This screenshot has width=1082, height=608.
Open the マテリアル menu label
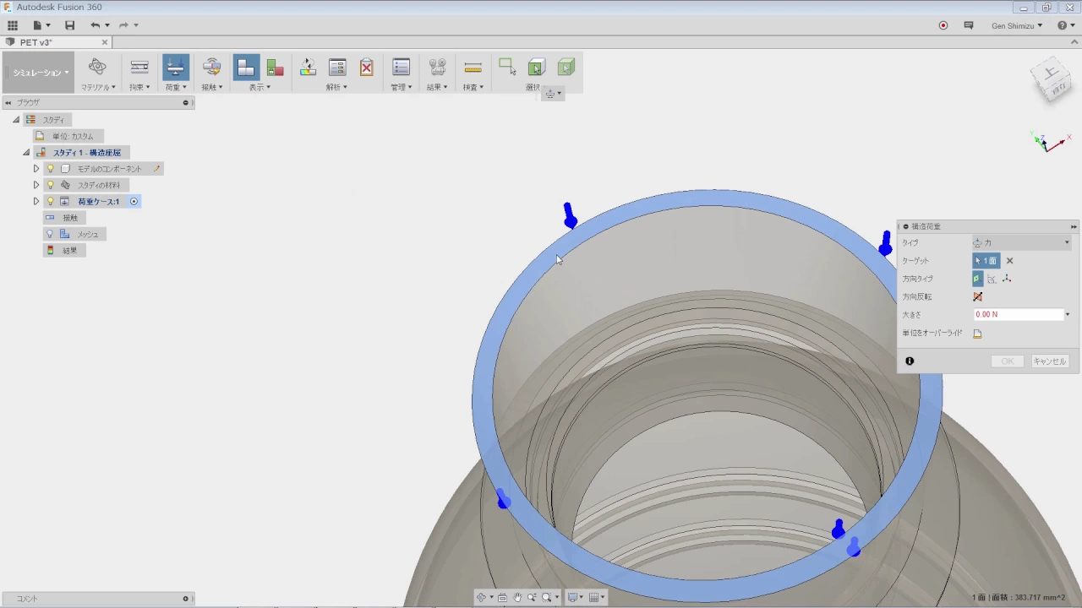pyautogui.click(x=98, y=87)
